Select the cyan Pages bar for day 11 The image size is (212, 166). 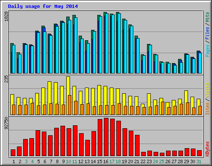tap(76, 45)
